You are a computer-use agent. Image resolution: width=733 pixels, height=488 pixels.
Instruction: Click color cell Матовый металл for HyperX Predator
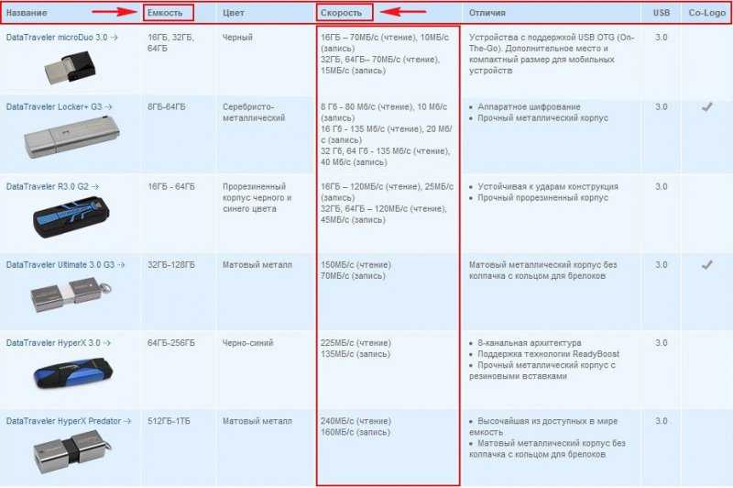point(257,421)
